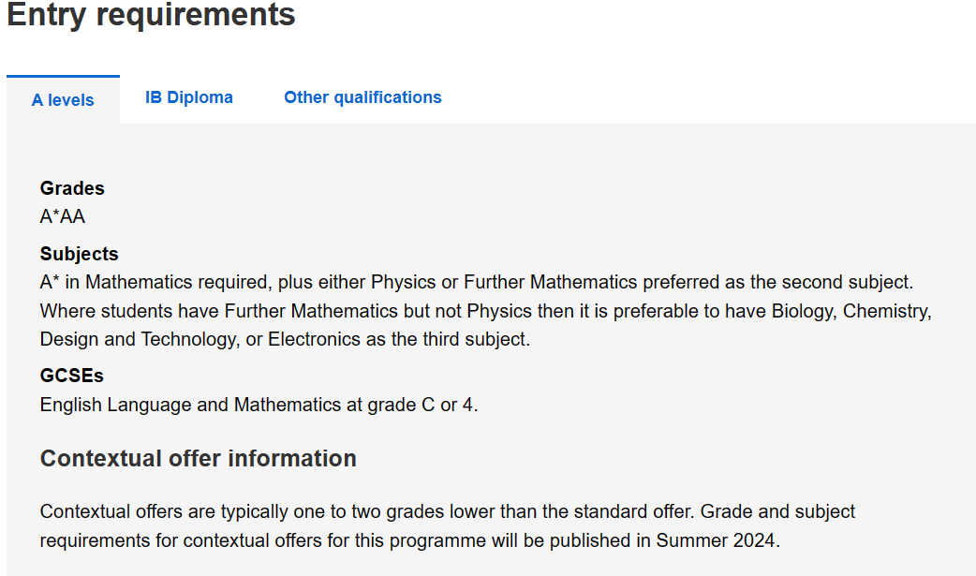Click the Grades label
The height and width of the screenshot is (576, 976).
[x=72, y=188]
